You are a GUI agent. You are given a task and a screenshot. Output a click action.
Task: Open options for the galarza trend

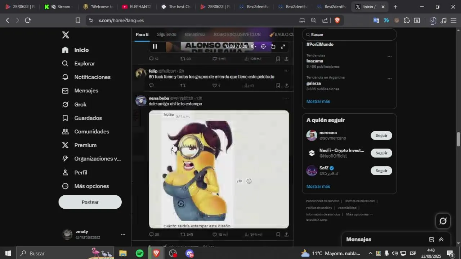[389, 78]
